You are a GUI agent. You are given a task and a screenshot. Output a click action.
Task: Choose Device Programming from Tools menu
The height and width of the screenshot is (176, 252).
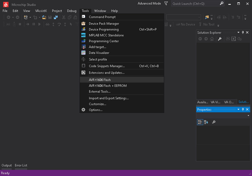pyautogui.click(x=122, y=29)
